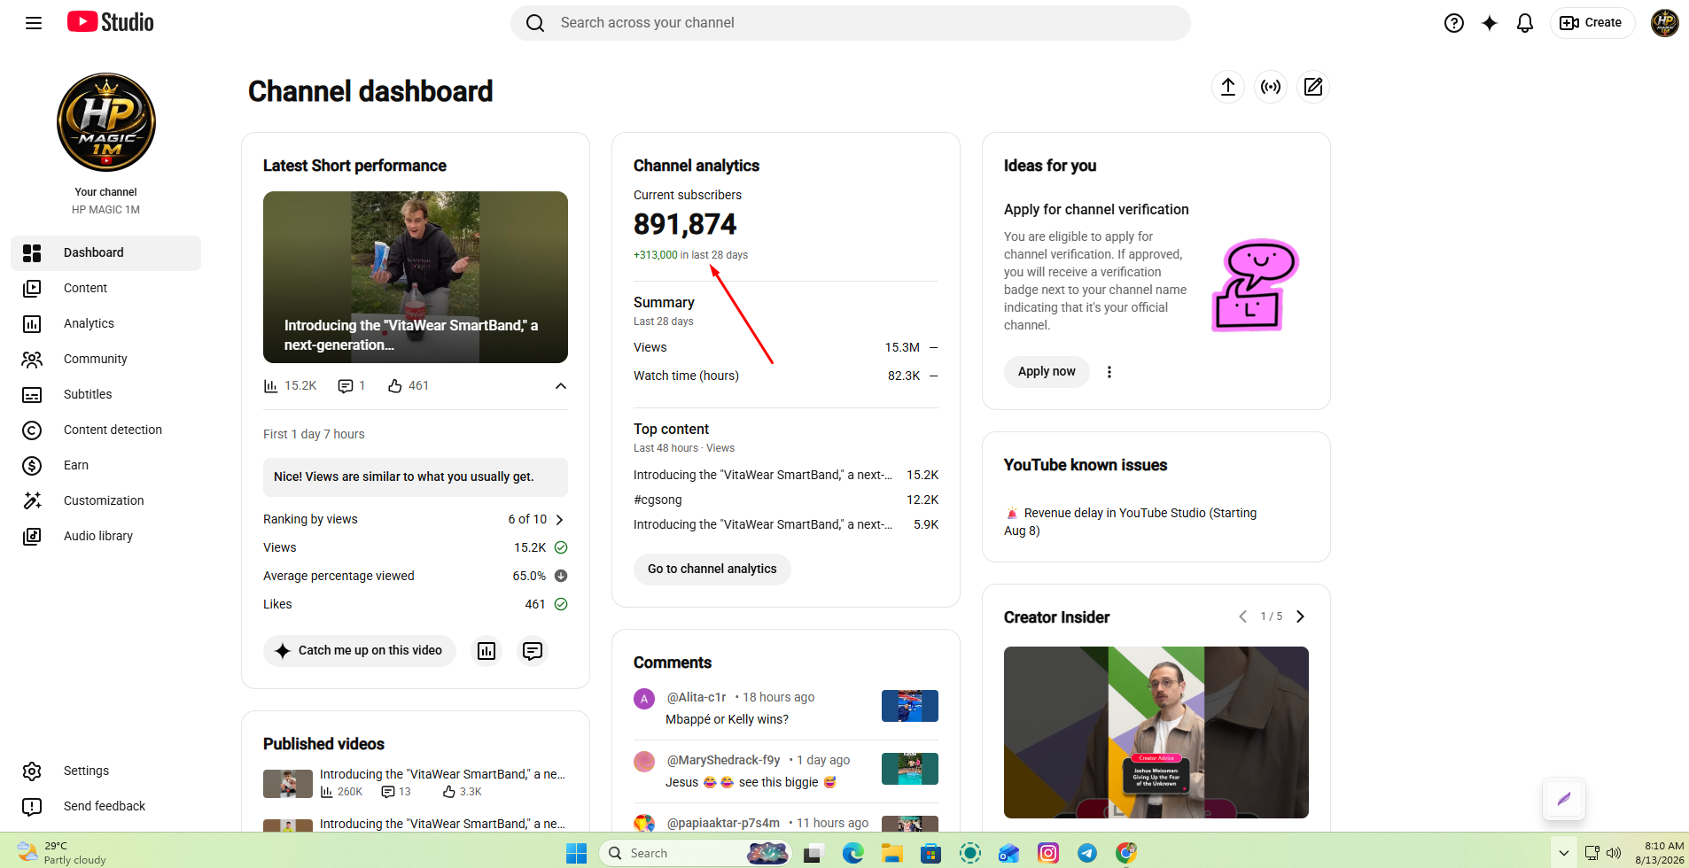Image resolution: width=1689 pixels, height=868 pixels.
Task: Click the 13 comments icon under published video
Action: [x=387, y=793]
